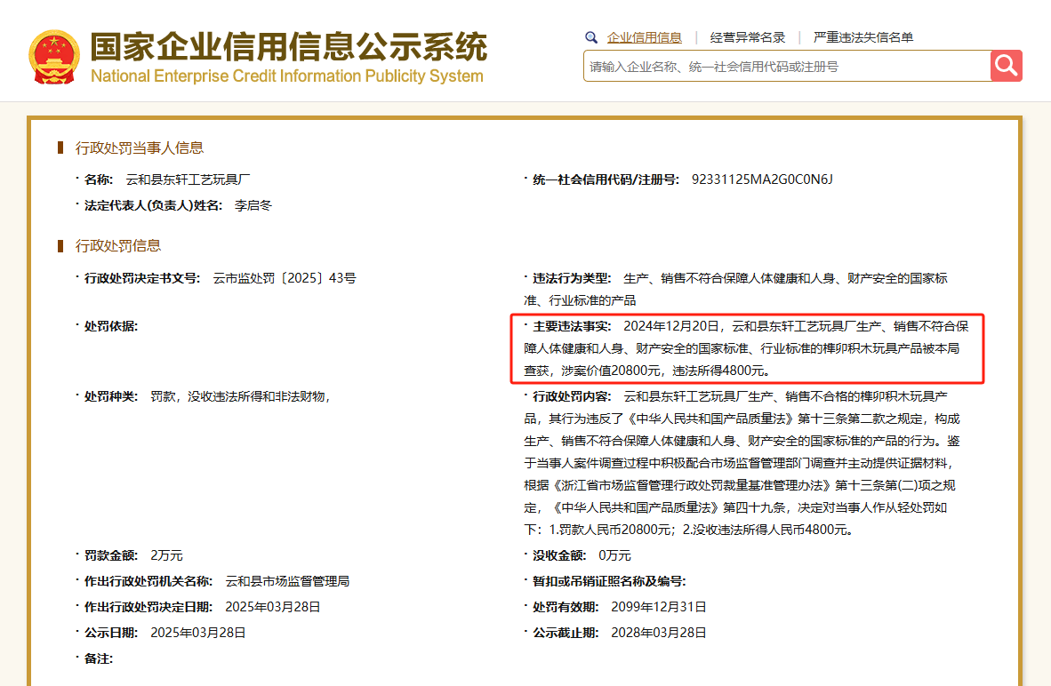Click the 作出行政处罚机关名称 label
The width and height of the screenshot is (1051, 686).
point(148,581)
